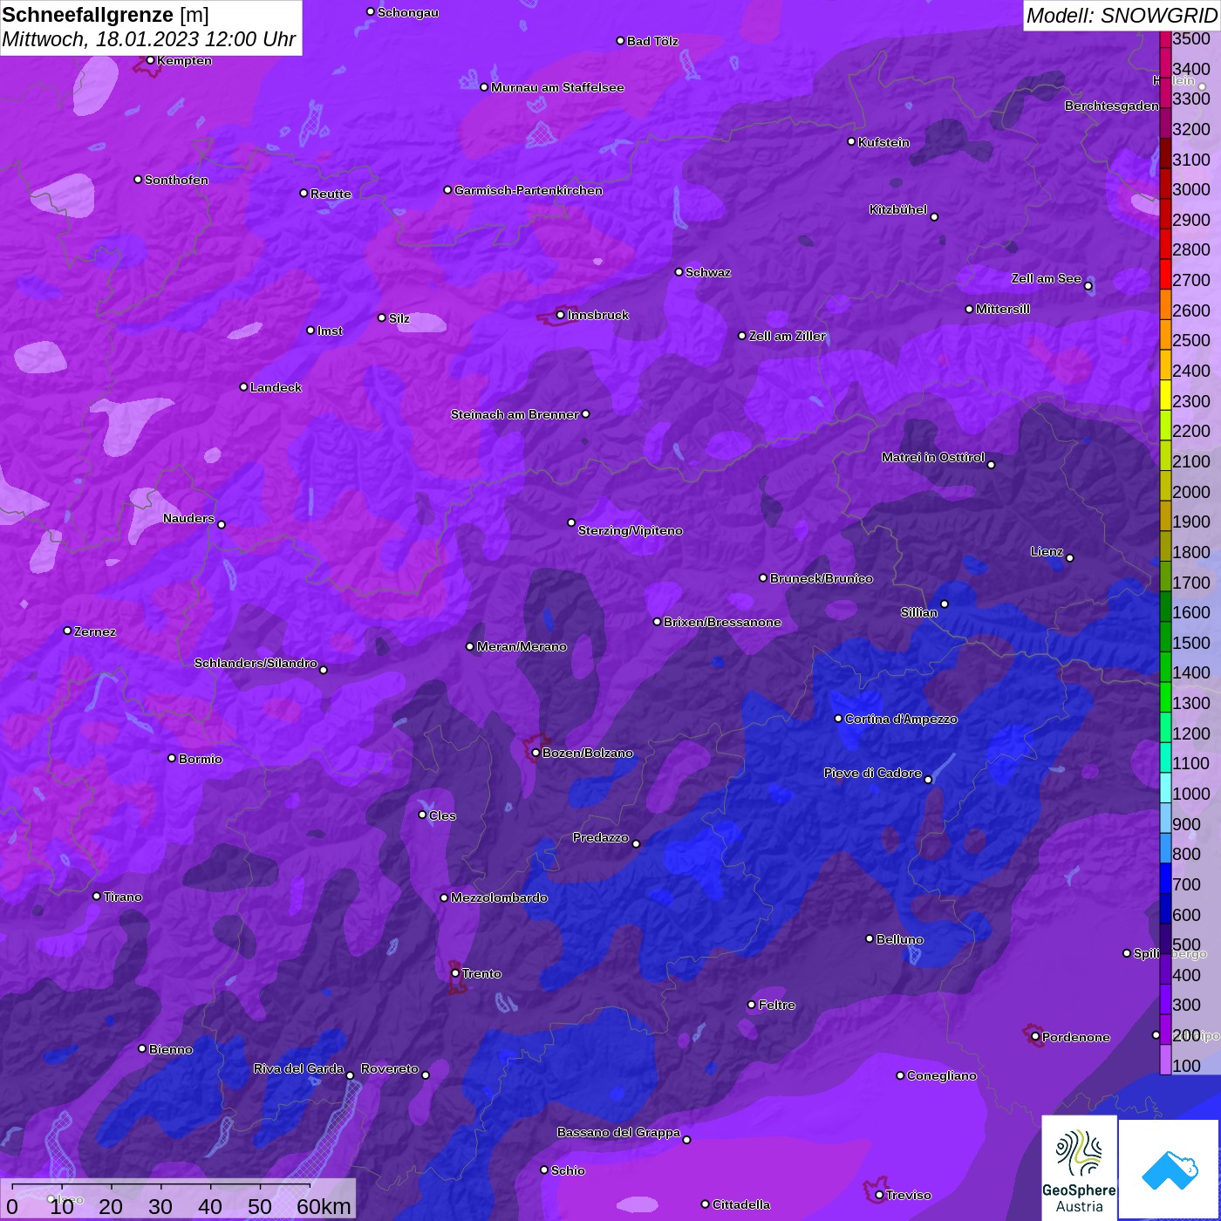
Task: Click the "Sterzing/Vipiteno" map label
Action: pos(631,530)
